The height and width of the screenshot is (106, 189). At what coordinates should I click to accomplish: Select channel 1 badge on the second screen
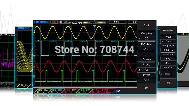23,86
